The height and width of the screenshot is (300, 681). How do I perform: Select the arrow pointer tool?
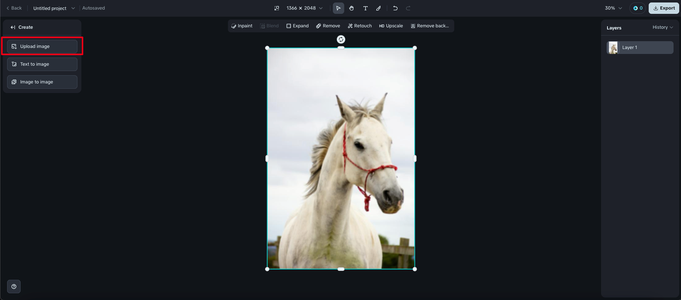click(338, 8)
